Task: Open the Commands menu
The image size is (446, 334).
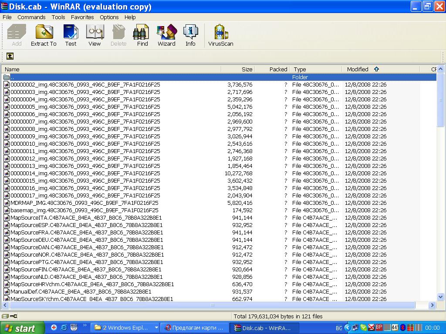Action: (x=31, y=17)
